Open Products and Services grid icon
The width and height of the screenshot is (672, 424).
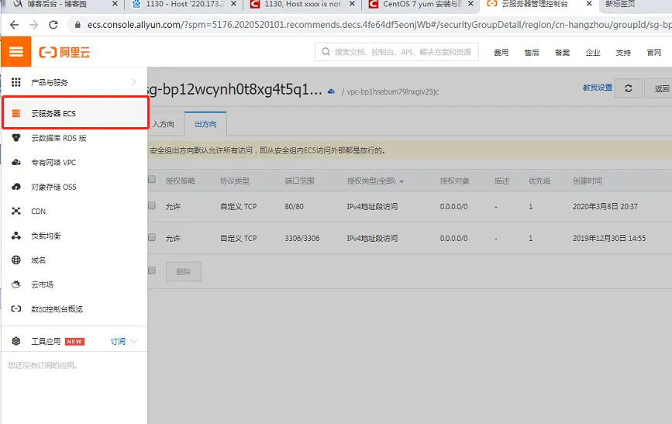pos(16,82)
